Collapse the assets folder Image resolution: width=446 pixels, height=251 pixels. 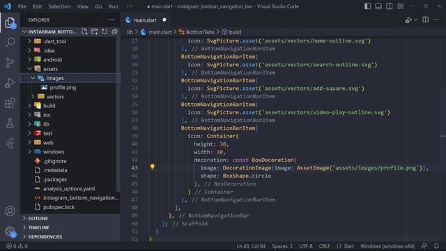coord(29,69)
